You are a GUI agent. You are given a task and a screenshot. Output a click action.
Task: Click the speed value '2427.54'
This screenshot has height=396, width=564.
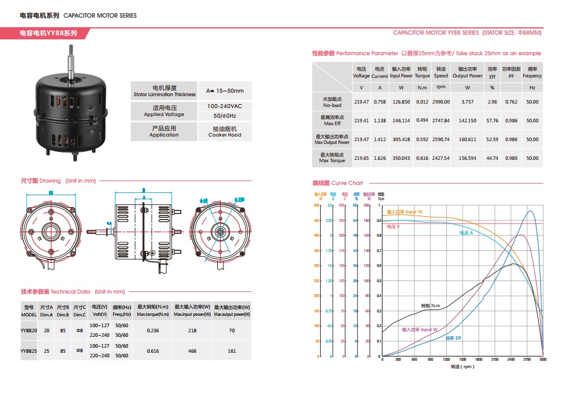[x=441, y=158]
